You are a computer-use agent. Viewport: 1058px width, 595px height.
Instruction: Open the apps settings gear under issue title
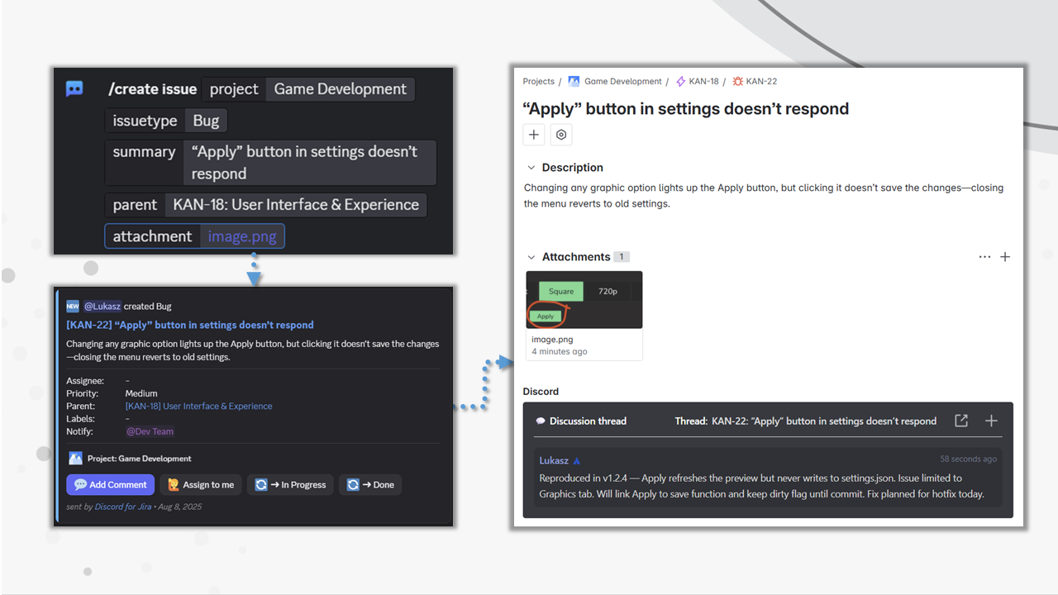coord(561,134)
